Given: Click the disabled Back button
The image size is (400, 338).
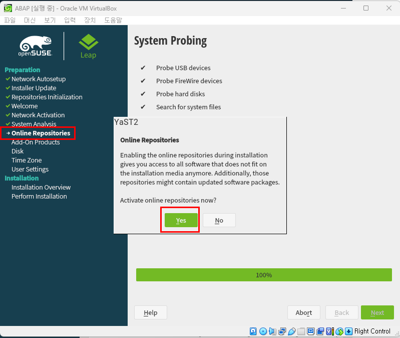Looking at the screenshot, I should [342, 312].
